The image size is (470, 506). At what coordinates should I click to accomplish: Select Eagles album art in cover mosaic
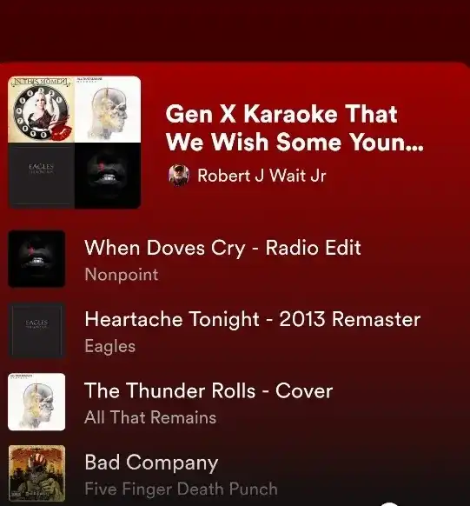point(41,176)
